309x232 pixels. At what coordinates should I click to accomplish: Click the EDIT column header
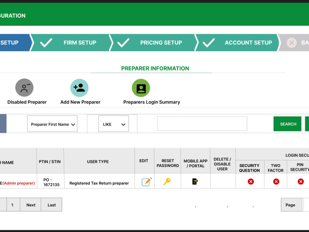144,161
